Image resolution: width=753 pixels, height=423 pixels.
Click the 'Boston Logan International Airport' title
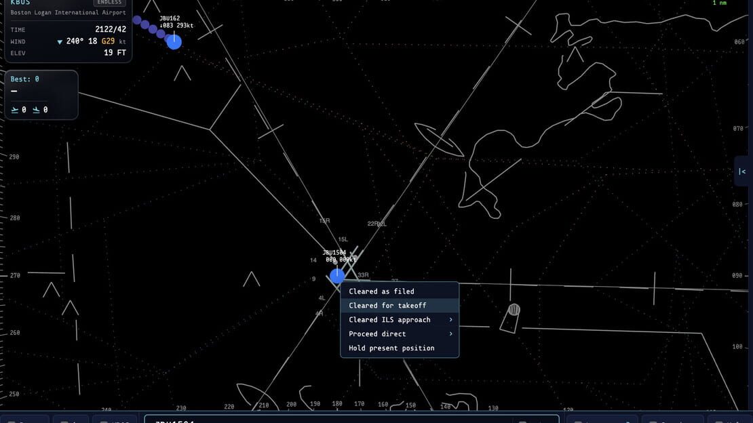(x=69, y=12)
